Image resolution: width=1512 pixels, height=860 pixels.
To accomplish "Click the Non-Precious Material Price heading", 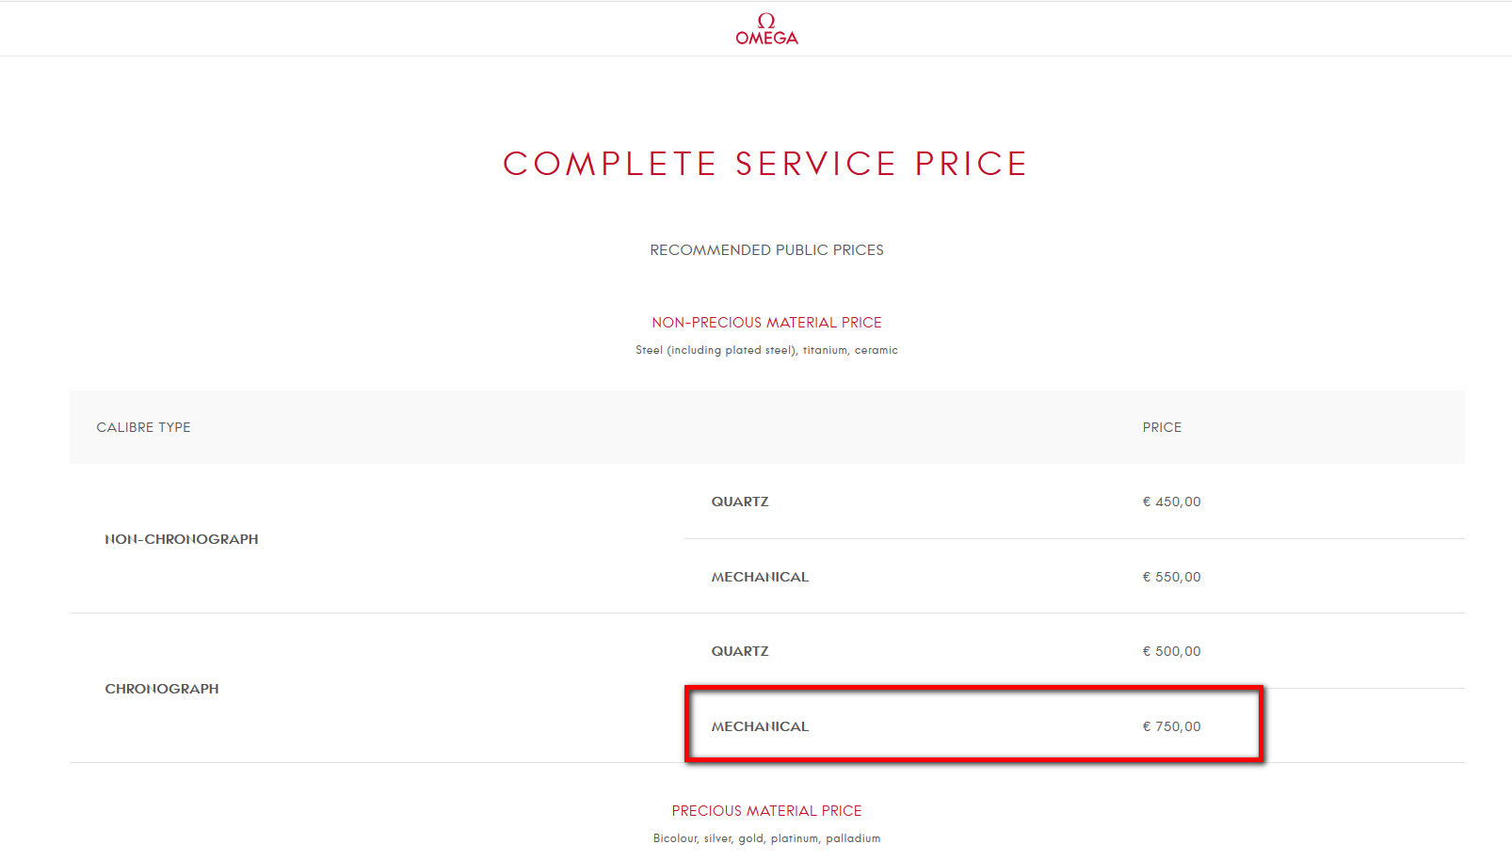I will pyautogui.click(x=766, y=323).
